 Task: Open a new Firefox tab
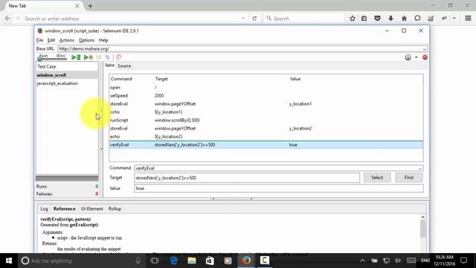pyautogui.click(x=90, y=6)
